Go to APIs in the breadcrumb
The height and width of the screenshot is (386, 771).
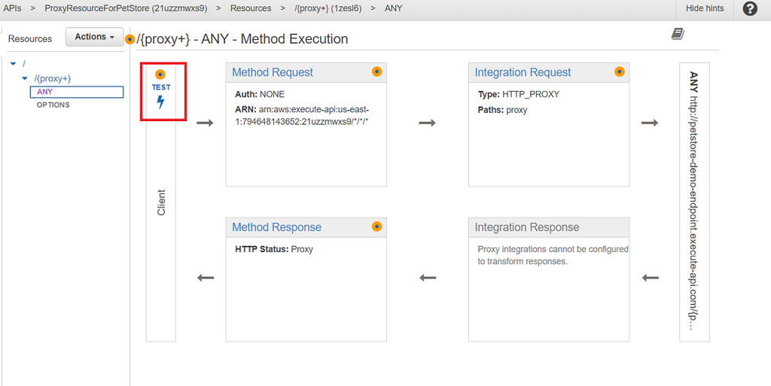pyautogui.click(x=13, y=8)
